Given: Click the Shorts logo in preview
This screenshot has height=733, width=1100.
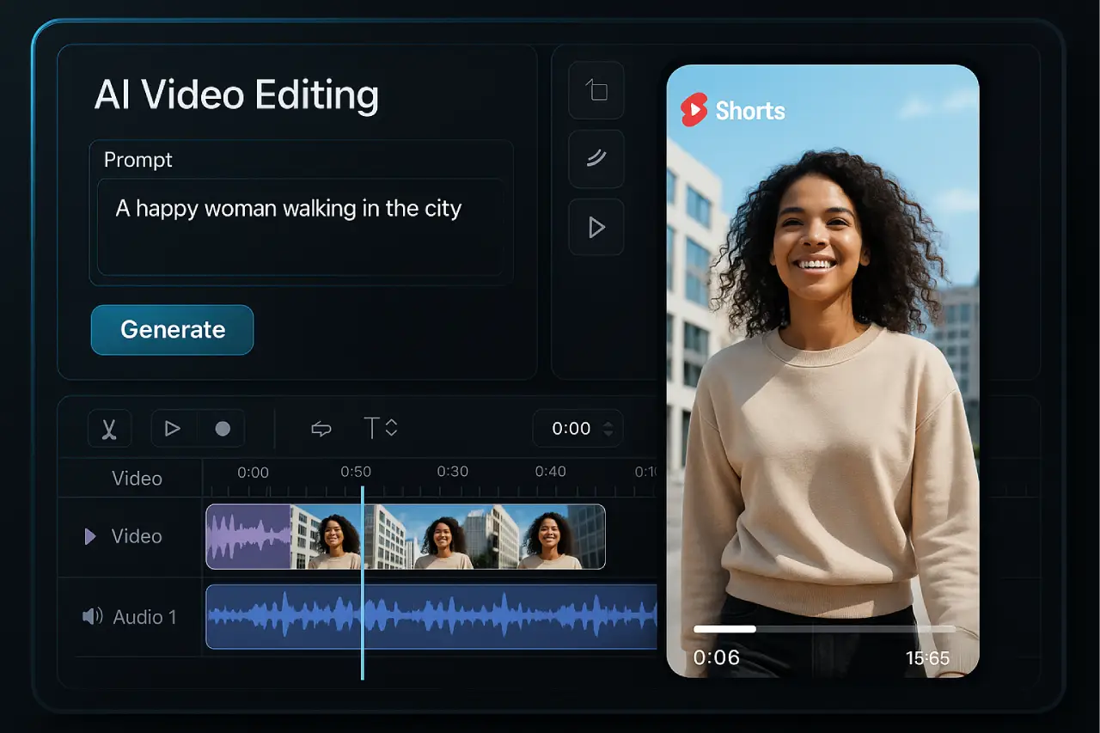Looking at the screenshot, I should pyautogui.click(x=733, y=111).
